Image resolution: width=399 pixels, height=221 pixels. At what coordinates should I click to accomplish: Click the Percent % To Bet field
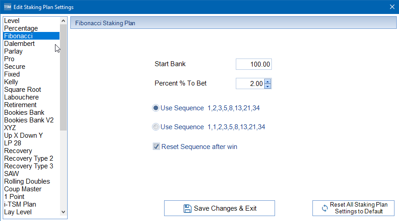point(250,84)
